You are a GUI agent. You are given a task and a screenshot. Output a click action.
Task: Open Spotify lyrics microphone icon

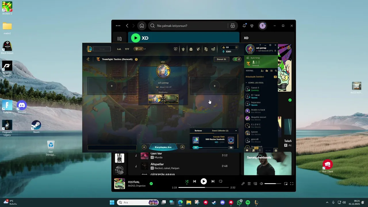click(x=243, y=184)
